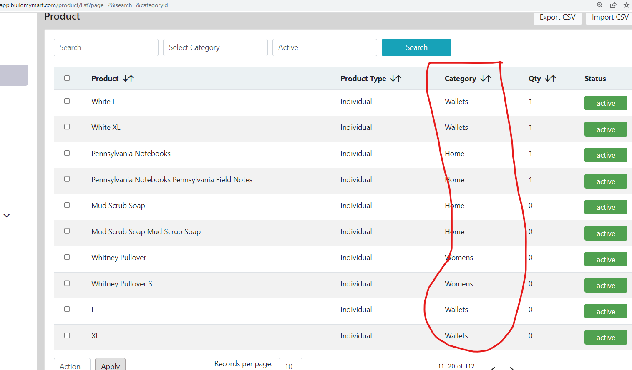The image size is (632, 370).
Task: Click Individual type in White XL row
Action: pos(356,127)
